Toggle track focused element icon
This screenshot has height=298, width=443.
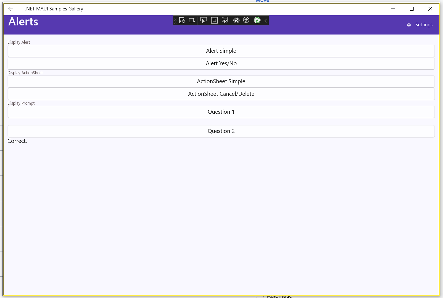(225, 20)
